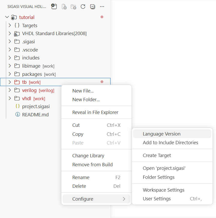Click the verilog folder icon

[x=17, y=90]
